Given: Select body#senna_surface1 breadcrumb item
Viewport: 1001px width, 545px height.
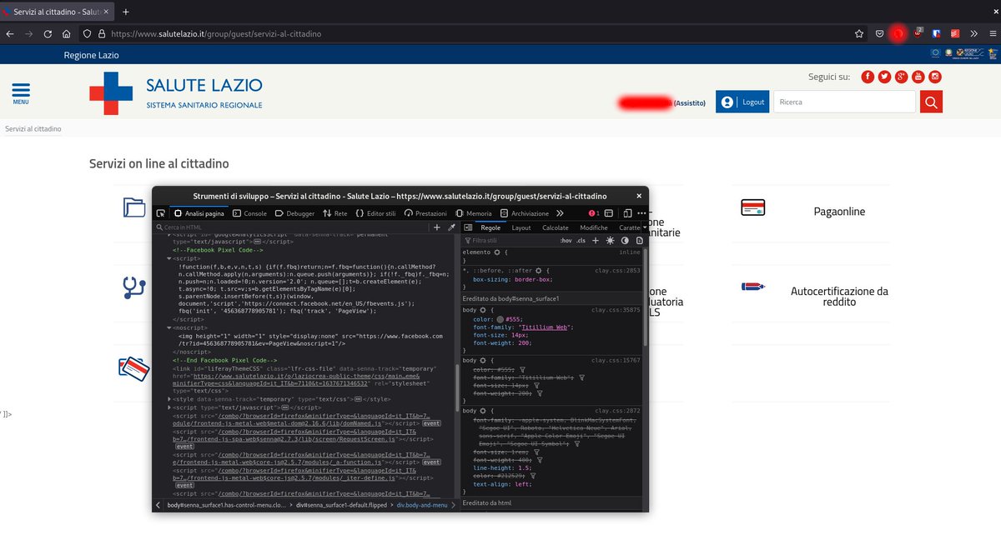Looking at the screenshot, I should (225, 505).
